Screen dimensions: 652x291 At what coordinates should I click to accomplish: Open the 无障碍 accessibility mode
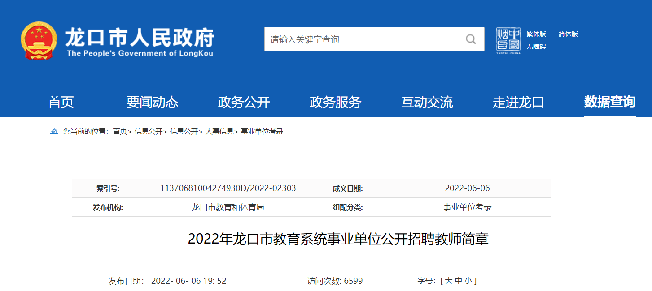pos(536,47)
